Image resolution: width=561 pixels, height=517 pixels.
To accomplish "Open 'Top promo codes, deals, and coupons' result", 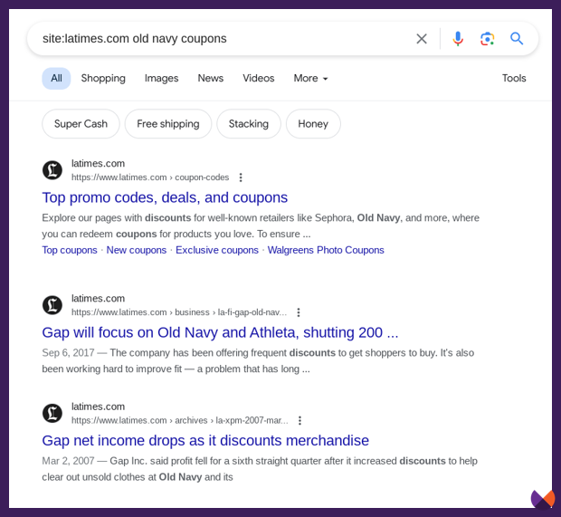I will (165, 197).
